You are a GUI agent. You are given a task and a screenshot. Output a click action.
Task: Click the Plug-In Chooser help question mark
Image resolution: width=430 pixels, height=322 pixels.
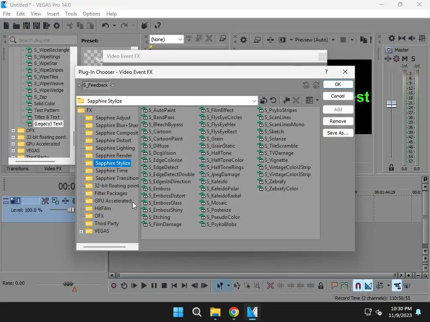(x=326, y=72)
